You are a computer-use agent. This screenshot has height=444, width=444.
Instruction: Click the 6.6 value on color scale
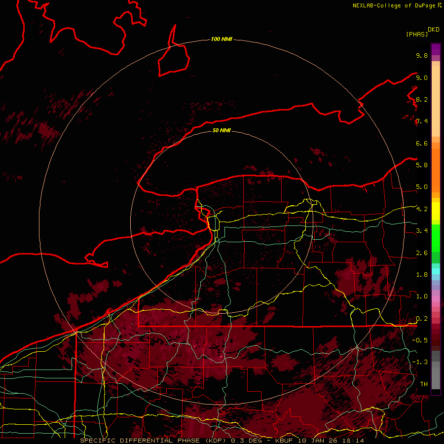pos(422,143)
